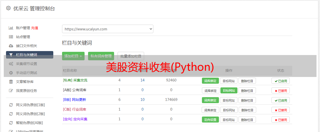320x132 pixels.
Task: Toggle the 已禁用 status for 公有词库
Action: click(x=280, y=90)
